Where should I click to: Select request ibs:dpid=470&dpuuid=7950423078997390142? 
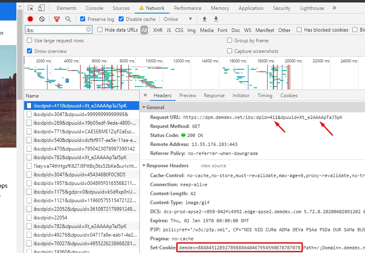(81, 149)
